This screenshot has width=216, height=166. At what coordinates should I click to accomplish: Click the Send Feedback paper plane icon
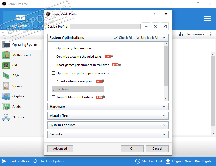pyautogui.click(x=4, y=161)
